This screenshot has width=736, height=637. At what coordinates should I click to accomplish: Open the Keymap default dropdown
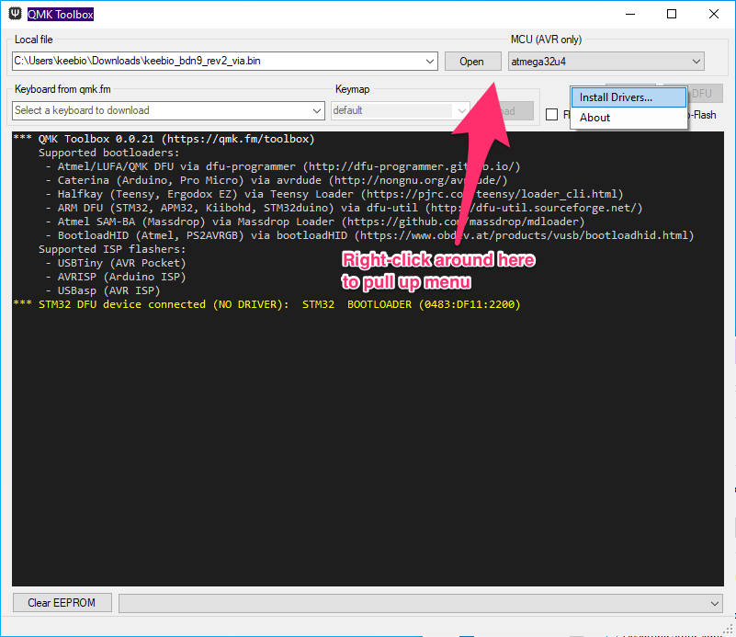(462, 110)
